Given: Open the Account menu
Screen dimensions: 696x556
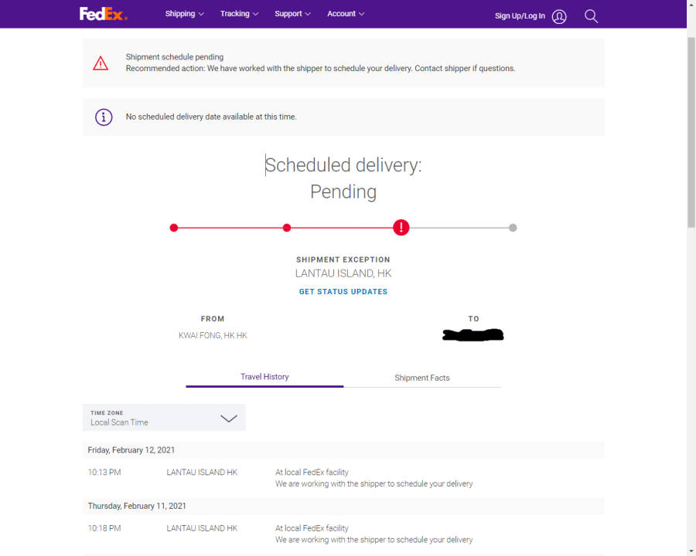Looking at the screenshot, I should coord(345,13).
